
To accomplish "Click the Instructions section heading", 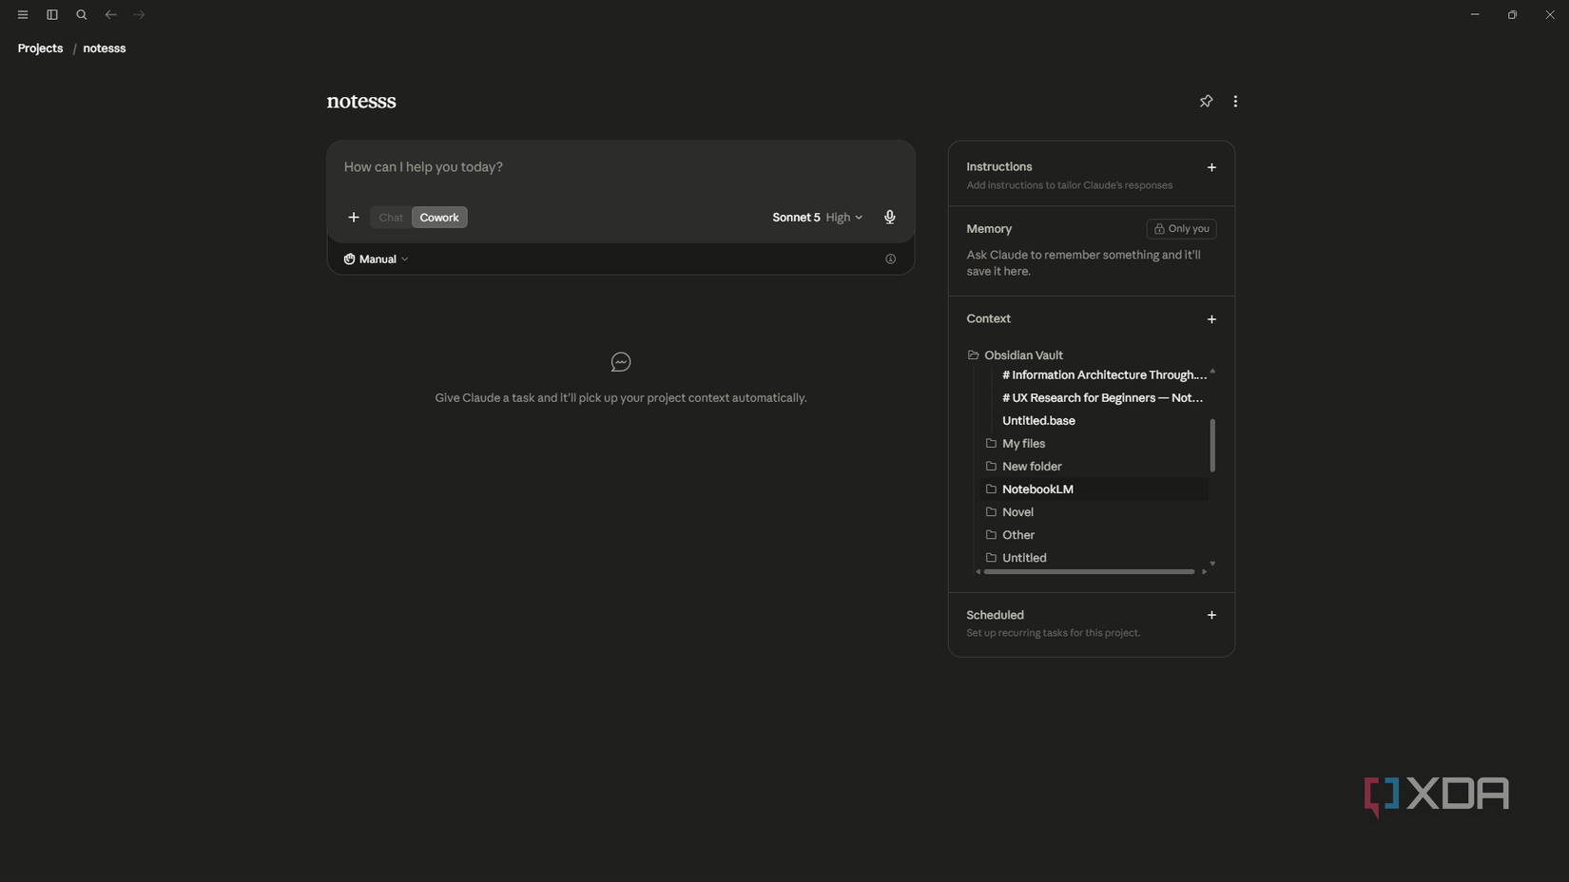I will pyautogui.click(x=998, y=167).
